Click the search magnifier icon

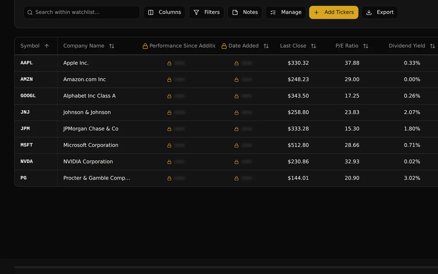click(30, 12)
